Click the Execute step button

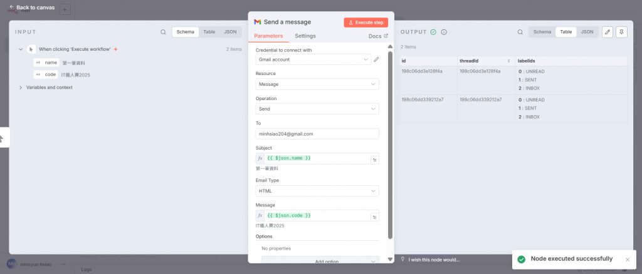pyautogui.click(x=366, y=23)
